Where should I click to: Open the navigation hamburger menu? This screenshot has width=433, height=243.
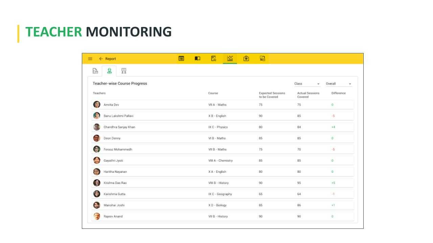(90, 58)
